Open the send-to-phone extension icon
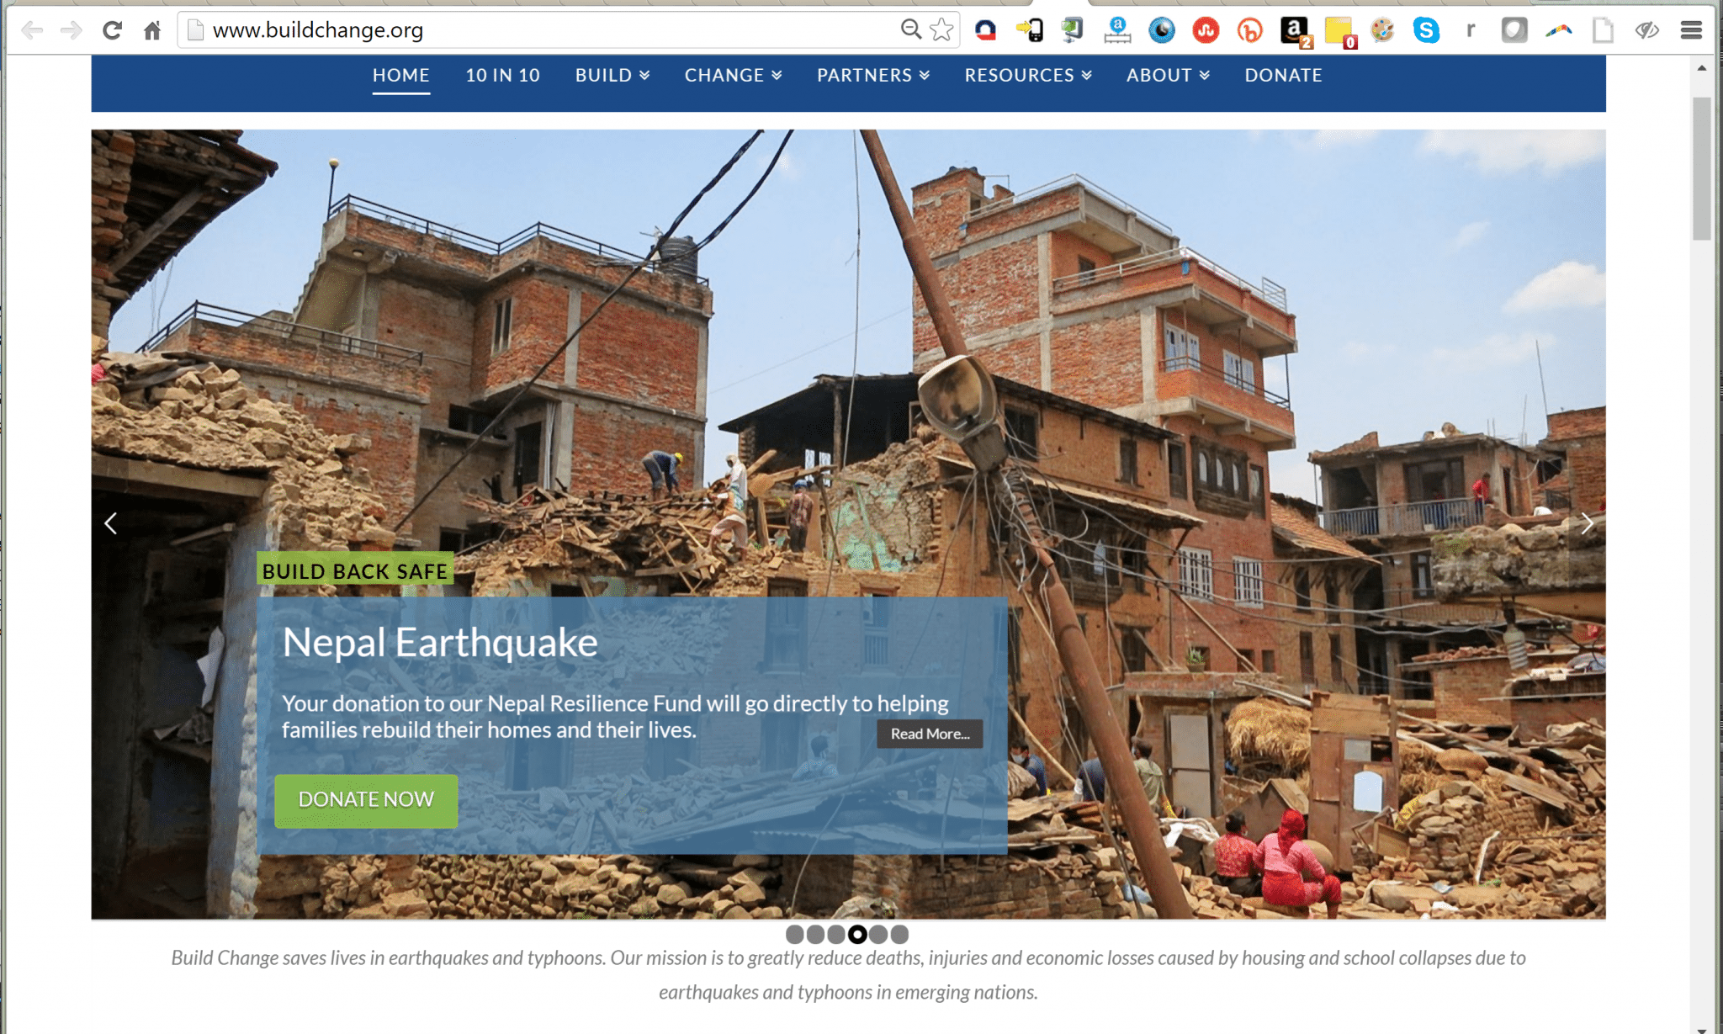Screen dimensions: 1723x1034 coord(1030,30)
